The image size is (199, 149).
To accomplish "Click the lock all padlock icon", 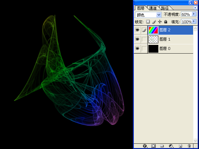I will (165, 22).
